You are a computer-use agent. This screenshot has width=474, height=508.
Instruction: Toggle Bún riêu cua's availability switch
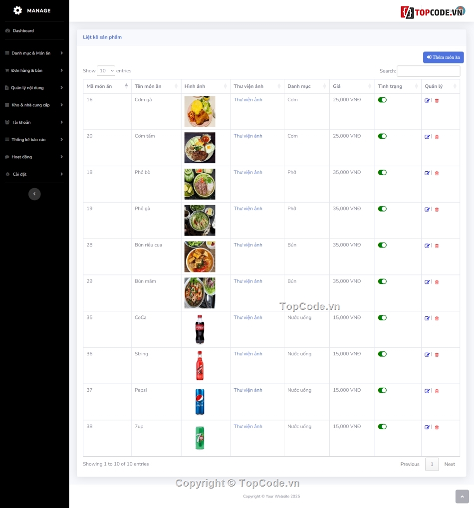click(x=382, y=245)
